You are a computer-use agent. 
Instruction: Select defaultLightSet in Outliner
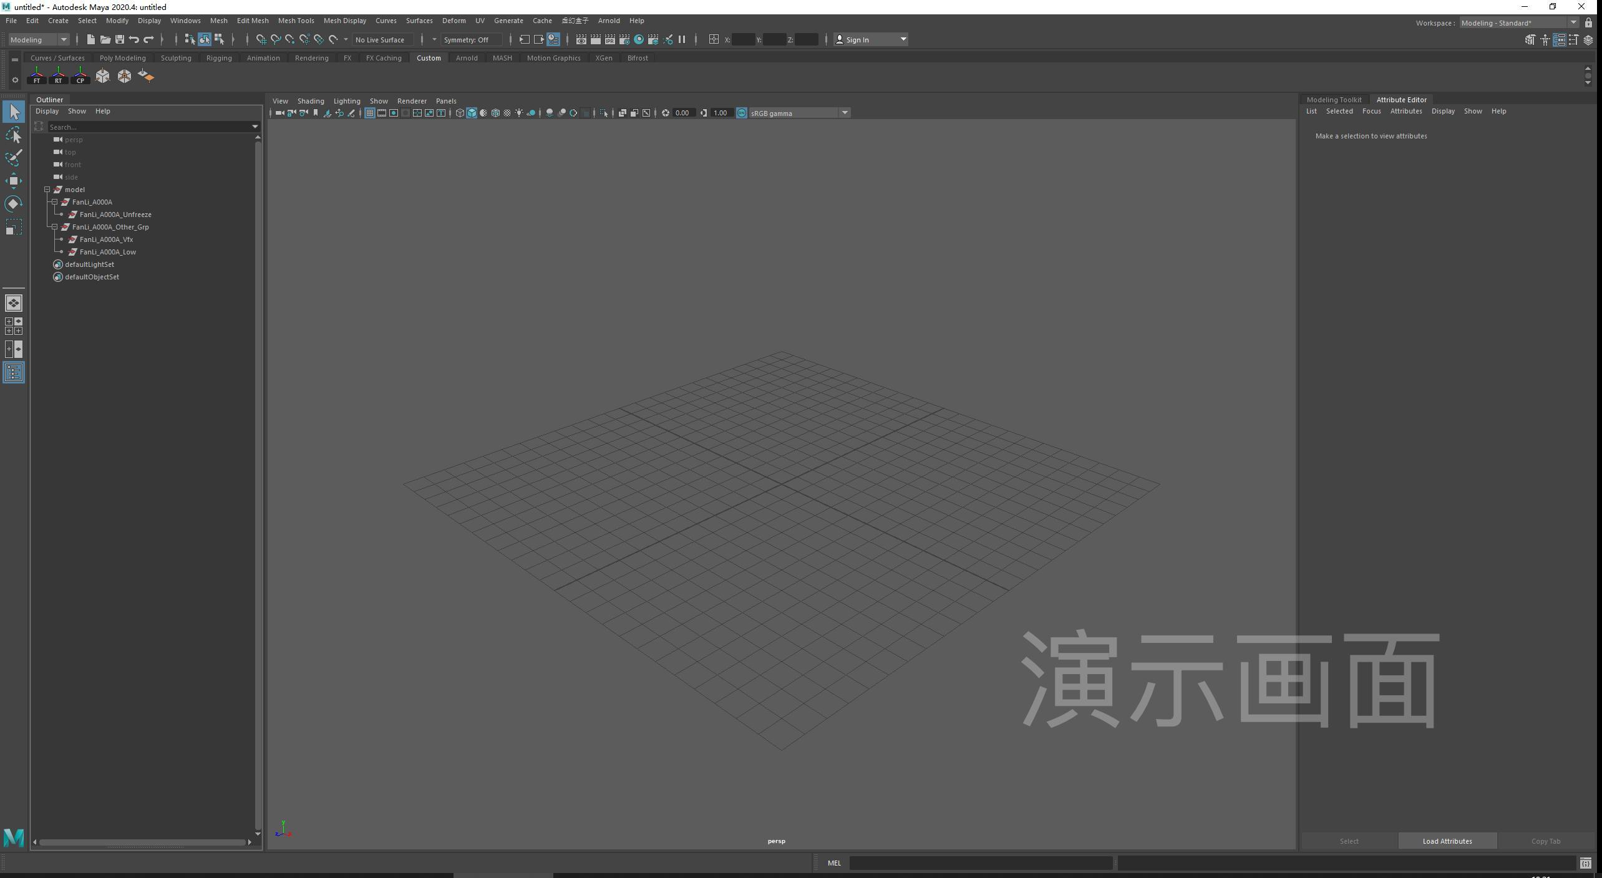[89, 264]
